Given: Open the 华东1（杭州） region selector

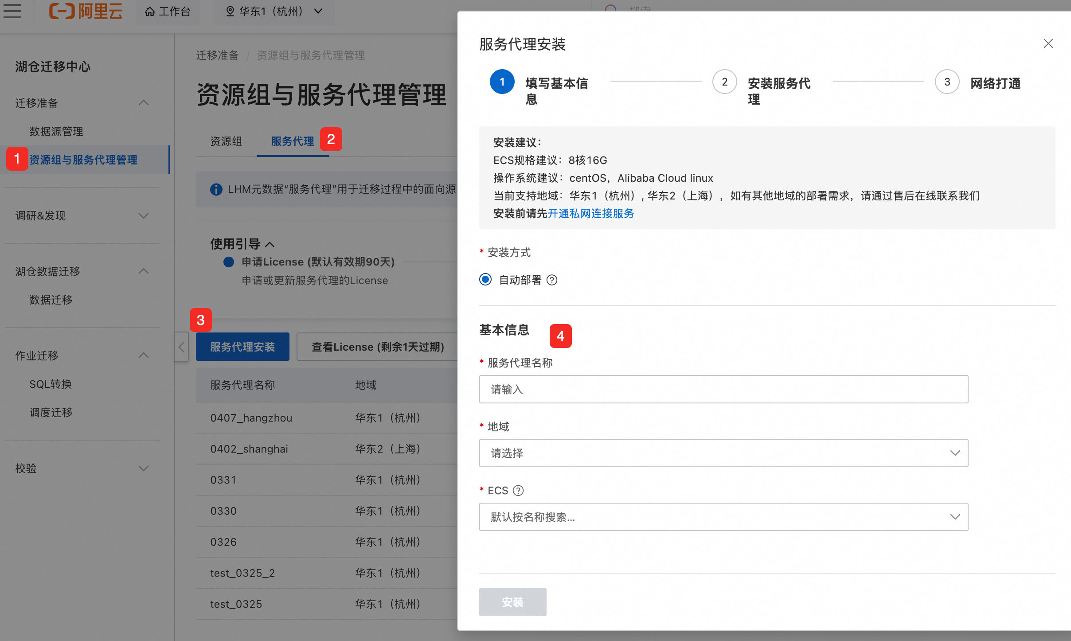Looking at the screenshot, I should 274,12.
